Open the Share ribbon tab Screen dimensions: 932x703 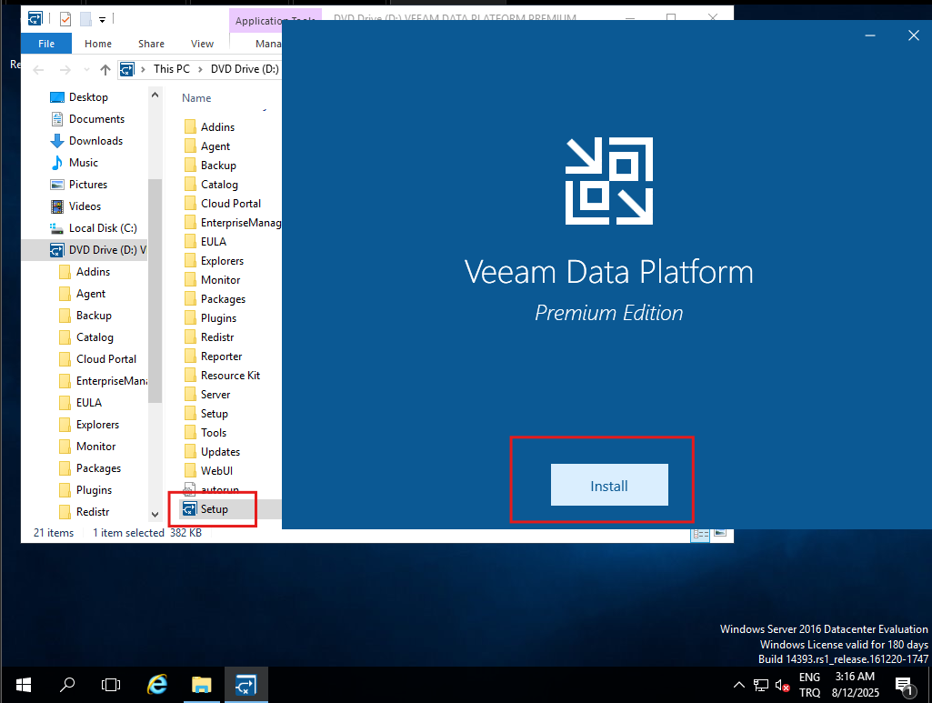[x=151, y=44]
